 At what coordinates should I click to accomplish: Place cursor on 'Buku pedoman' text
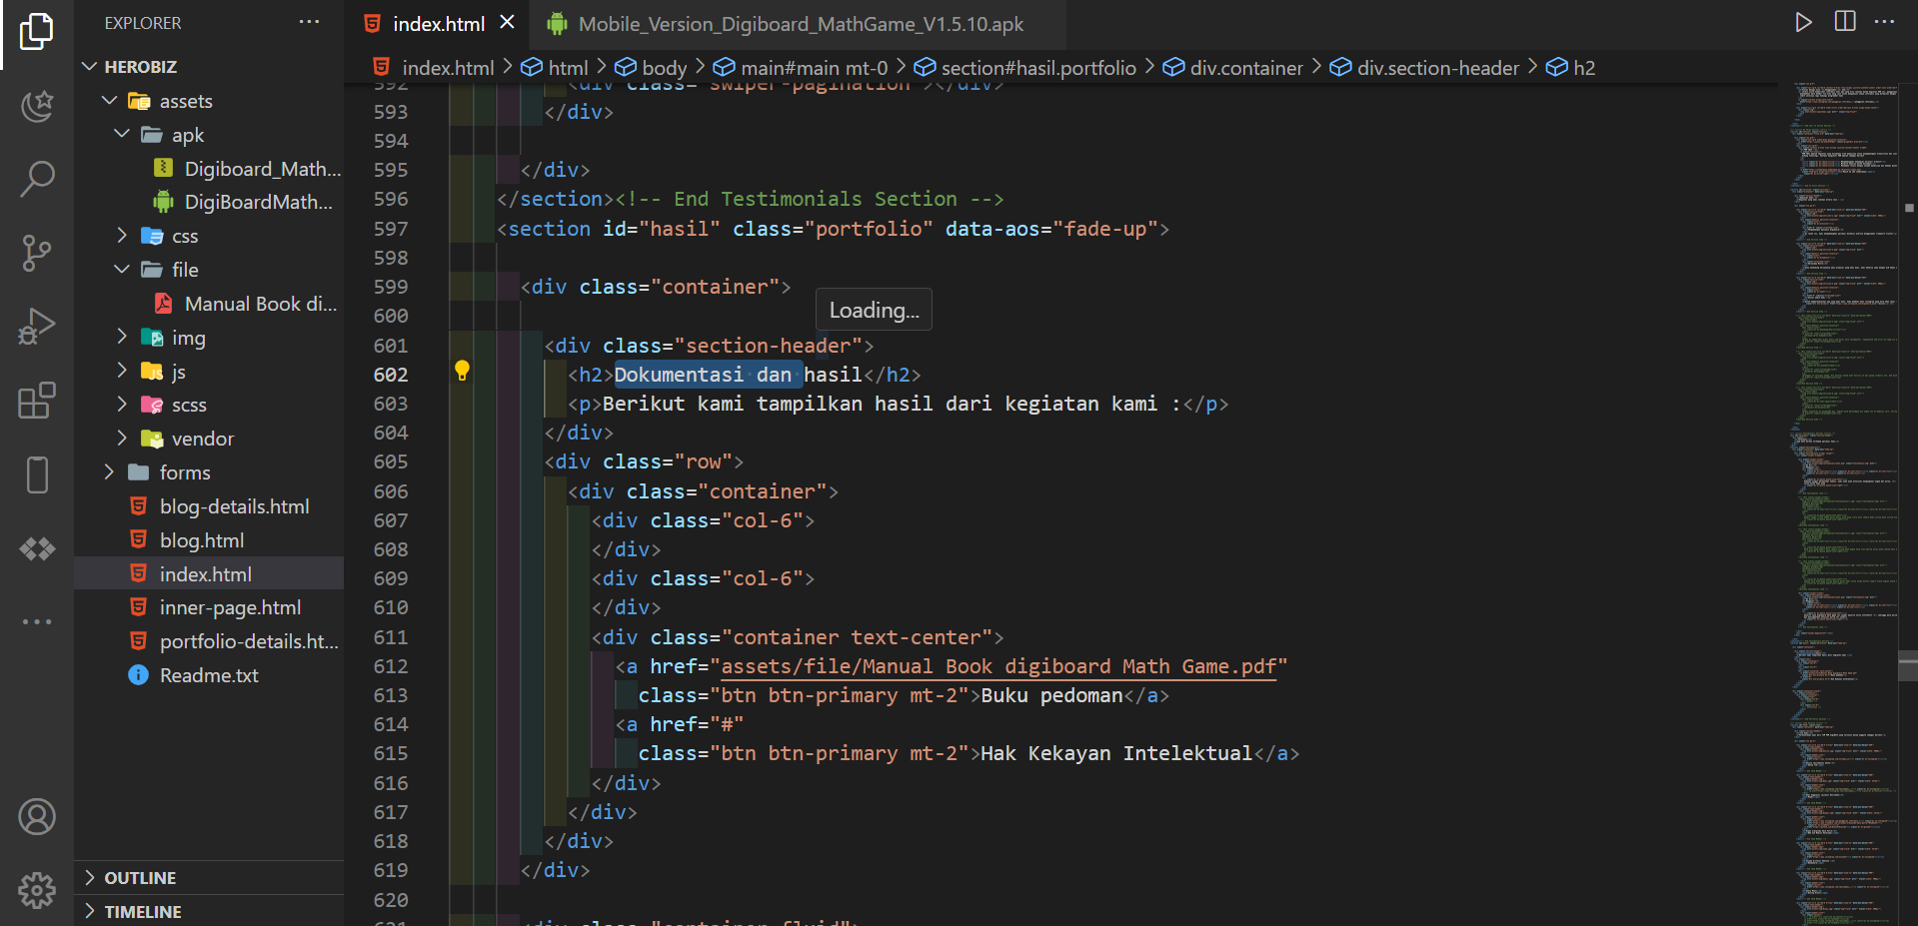1051,695
